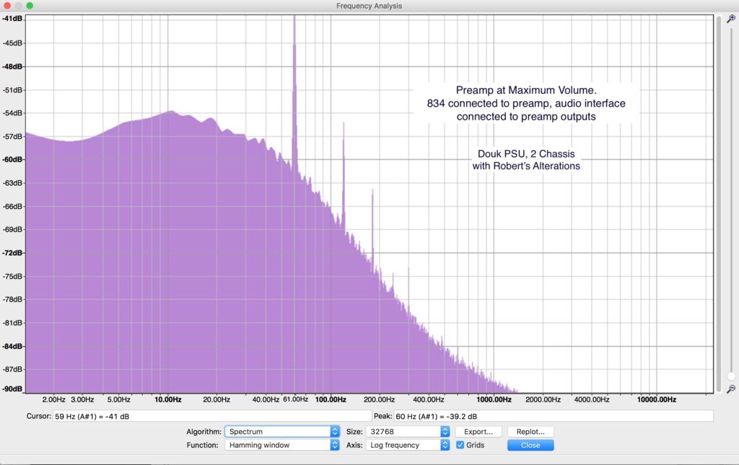Click the vertical zoom slider handle
Screen dimensions: 739x465
coord(731,376)
